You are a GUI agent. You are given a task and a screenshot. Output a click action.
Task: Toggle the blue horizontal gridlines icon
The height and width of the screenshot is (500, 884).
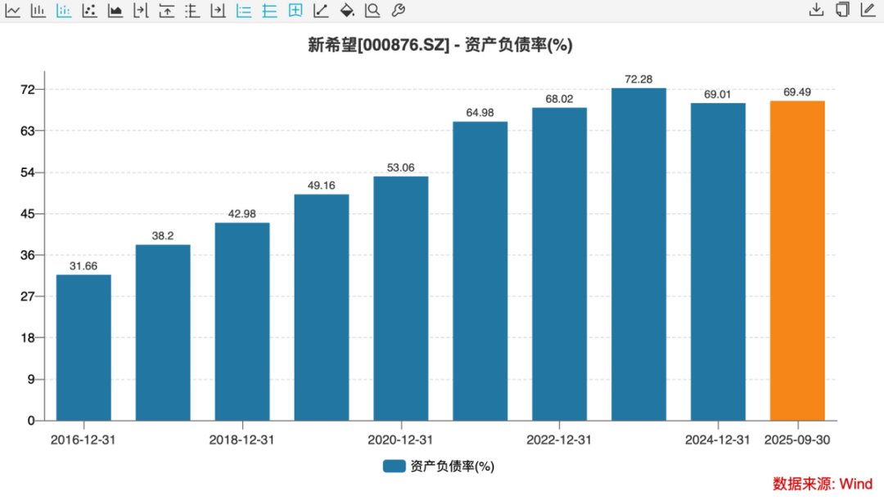269,10
